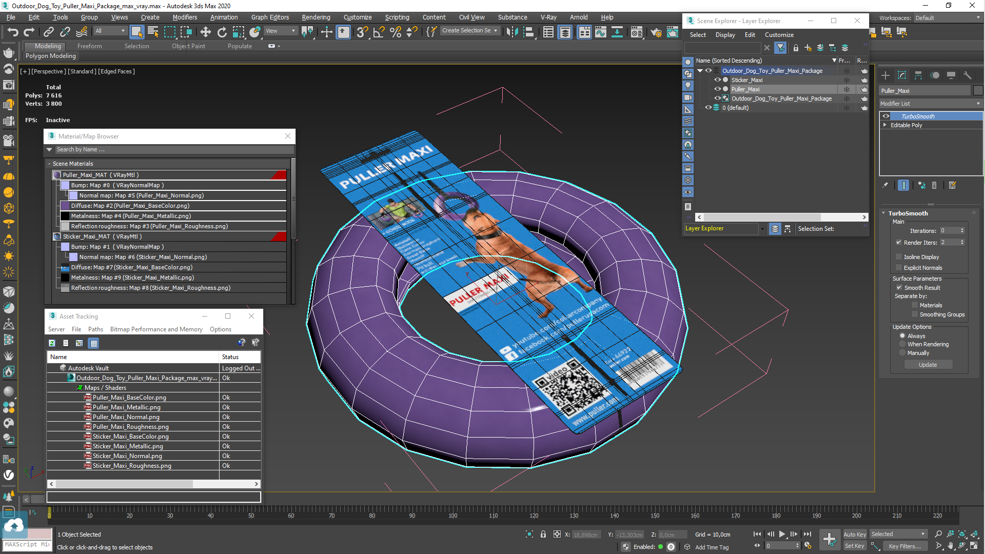The width and height of the screenshot is (985, 554).
Task: Collapse the Scene Materials group
Action: (x=49, y=164)
